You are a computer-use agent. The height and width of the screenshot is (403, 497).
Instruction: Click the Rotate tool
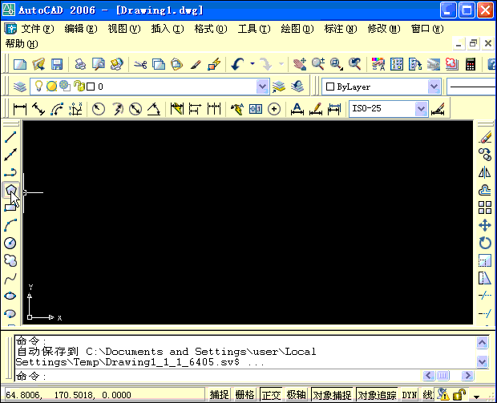485,243
